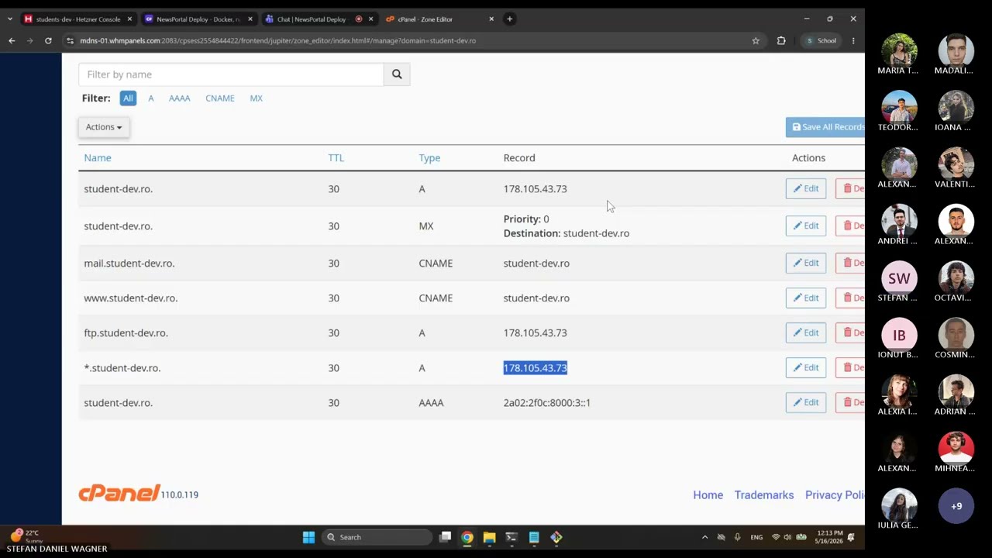Show hidden tray icons chevron
The image size is (992, 558).
click(x=704, y=537)
